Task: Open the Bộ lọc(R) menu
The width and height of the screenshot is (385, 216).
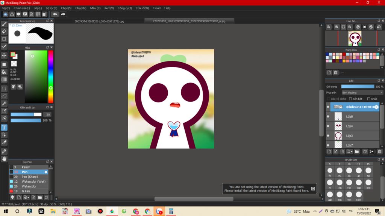Action: point(51,8)
